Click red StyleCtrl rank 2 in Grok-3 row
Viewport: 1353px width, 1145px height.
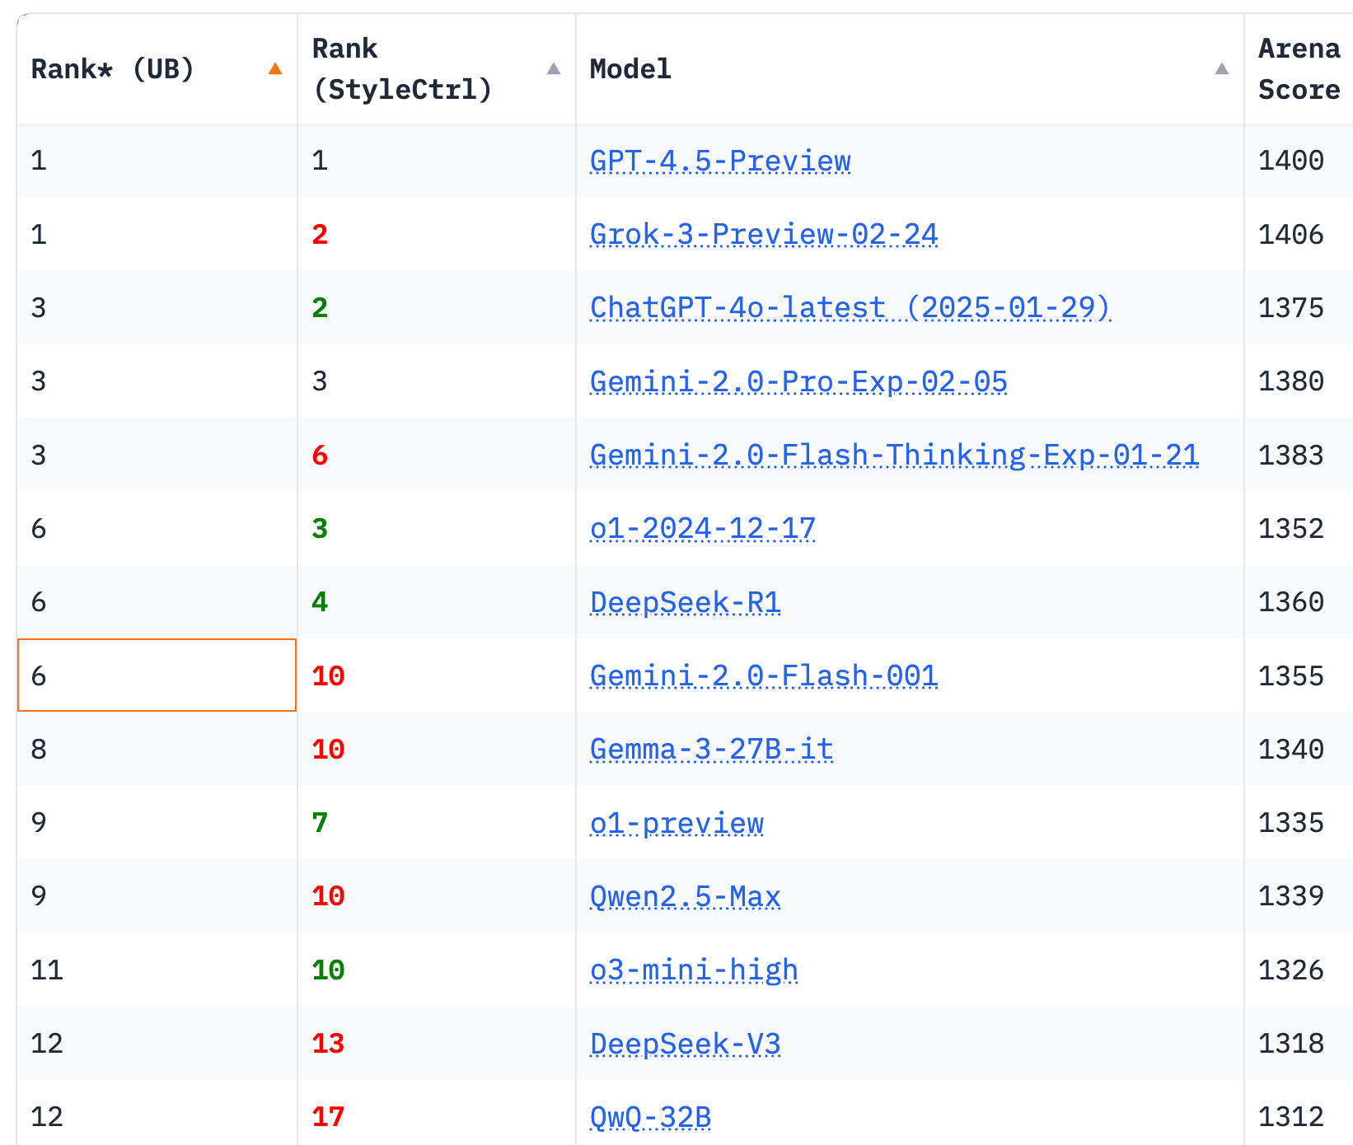click(x=320, y=234)
